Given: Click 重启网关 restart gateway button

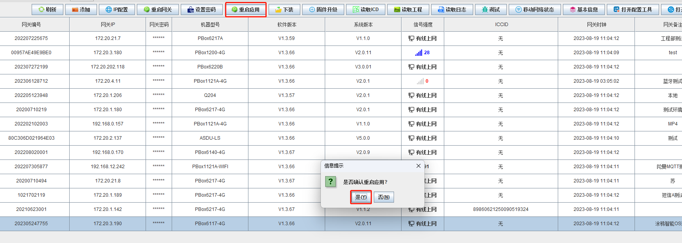Looking at the screenshot, I should point(157,9).
